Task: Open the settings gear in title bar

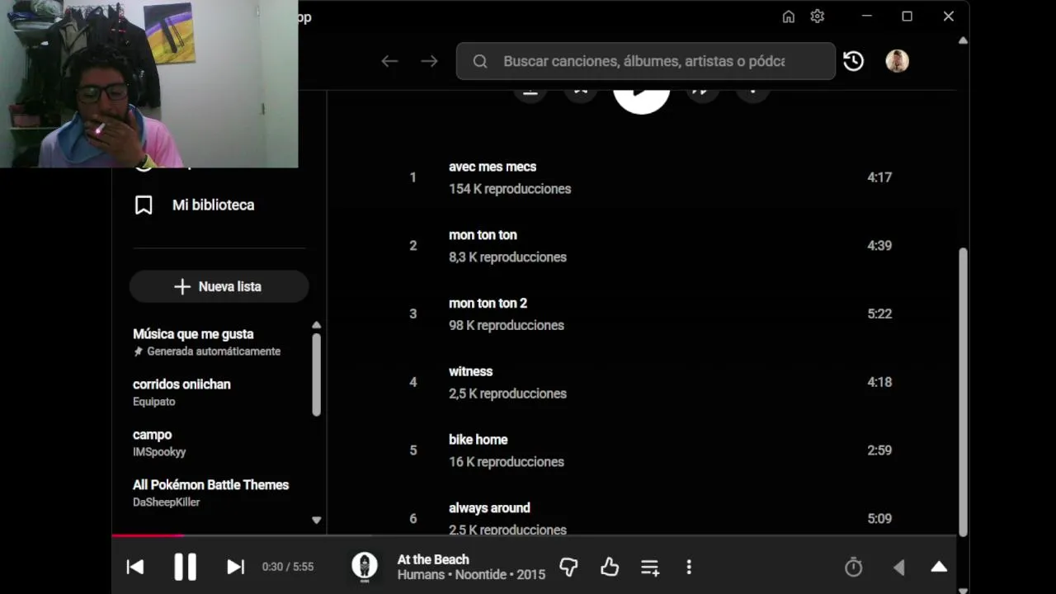Action: pyautogui.click(x=818, y=16)
